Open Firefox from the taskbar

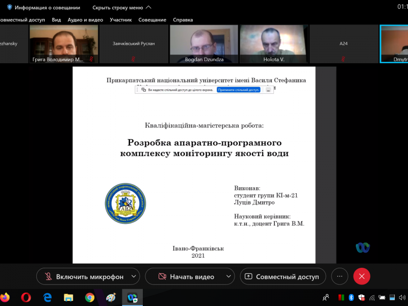click(x=5, y=297)
